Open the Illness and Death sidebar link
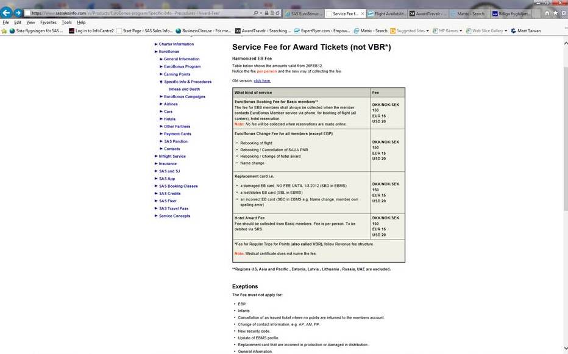Screen dimensions: 568x354 (x=184, y=89)
